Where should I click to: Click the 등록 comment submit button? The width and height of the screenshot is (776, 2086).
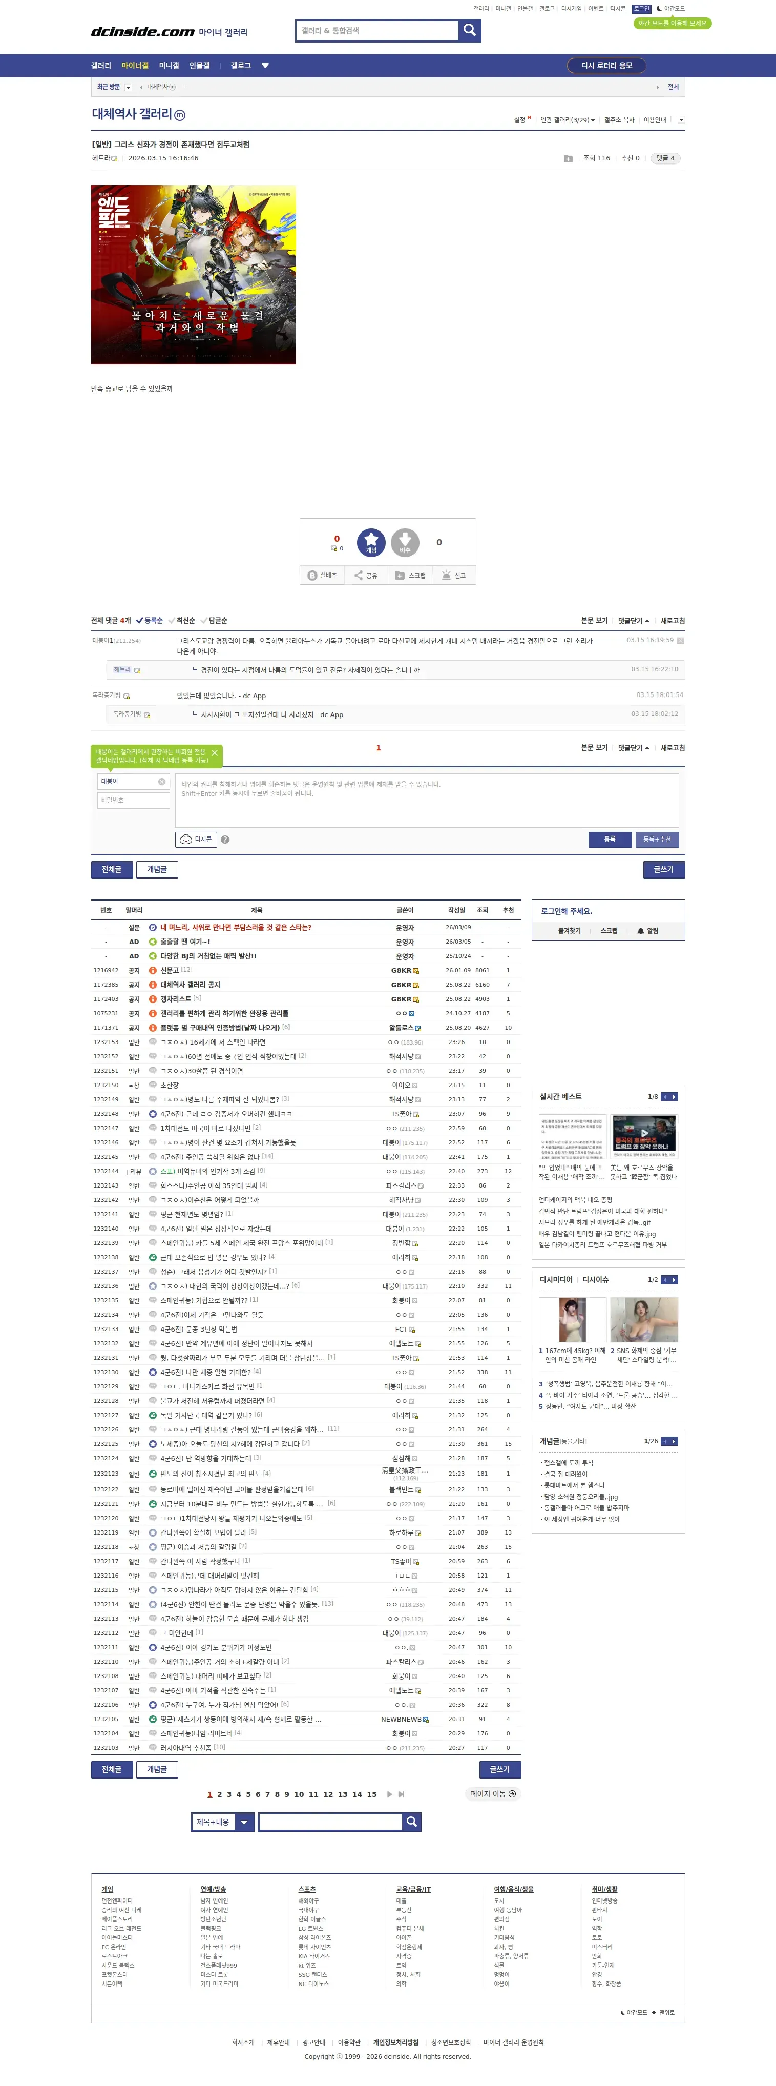click(x=610, y=840)
